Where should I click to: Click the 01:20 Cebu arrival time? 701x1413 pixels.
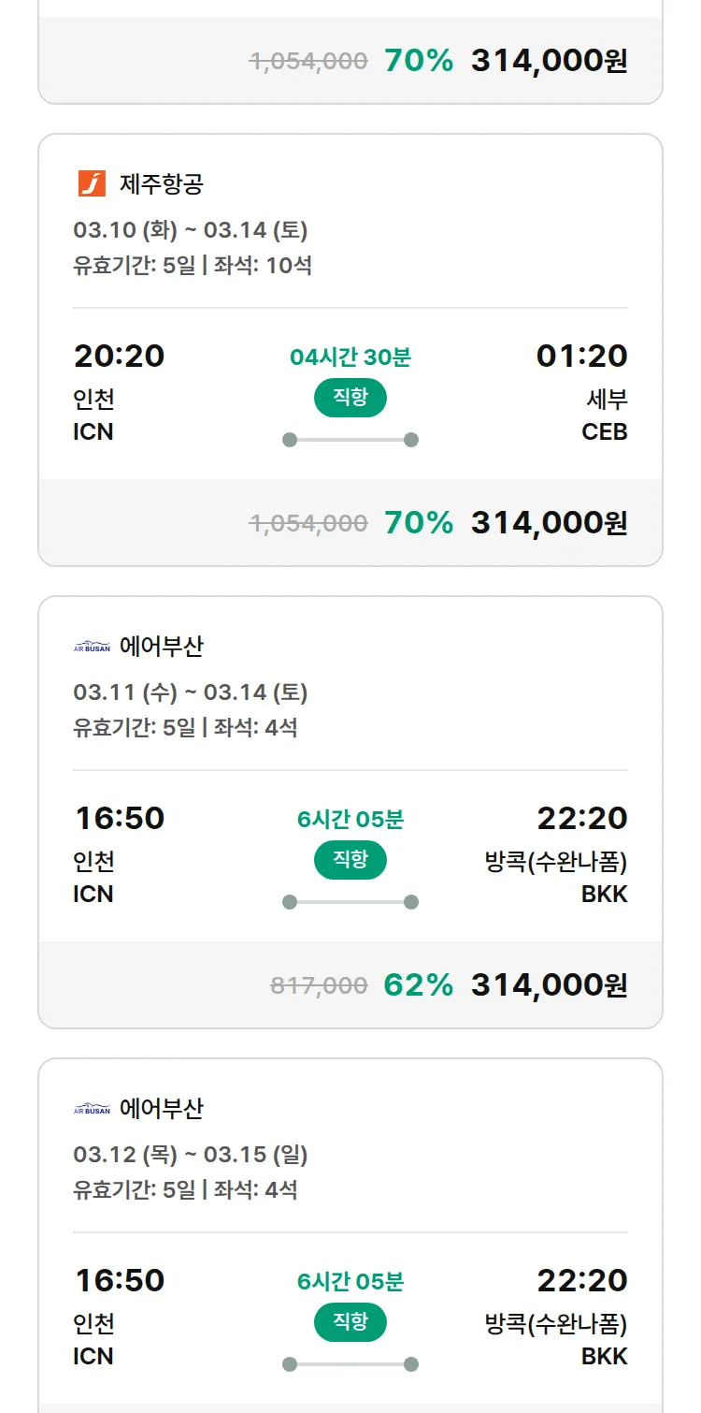pyautogui.click(x=581, y=356)
